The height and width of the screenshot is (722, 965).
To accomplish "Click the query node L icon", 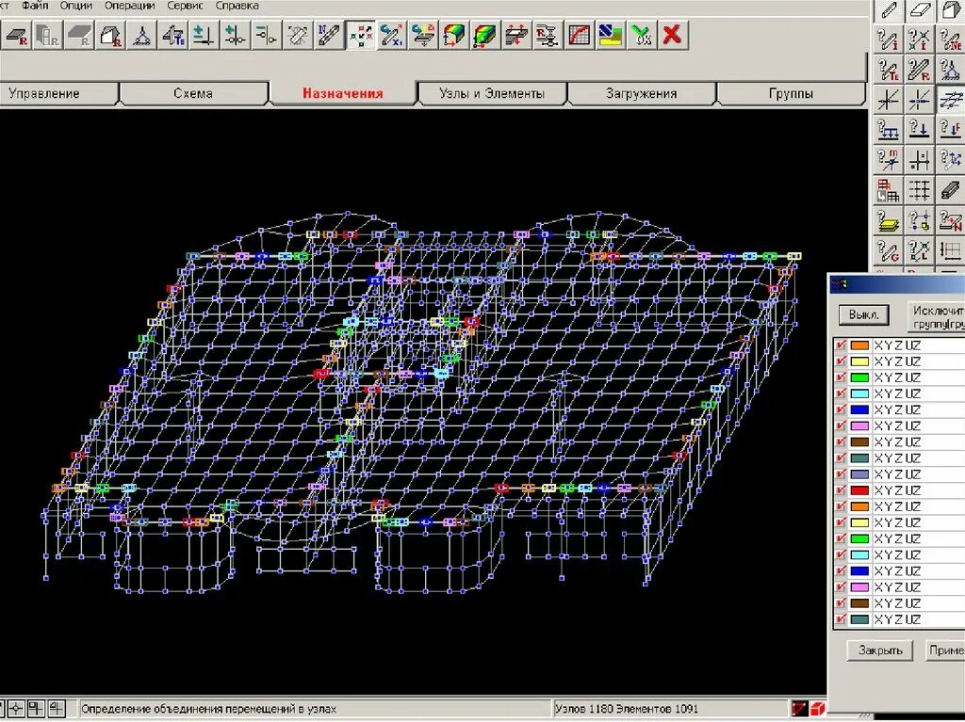I will (920, 250).
